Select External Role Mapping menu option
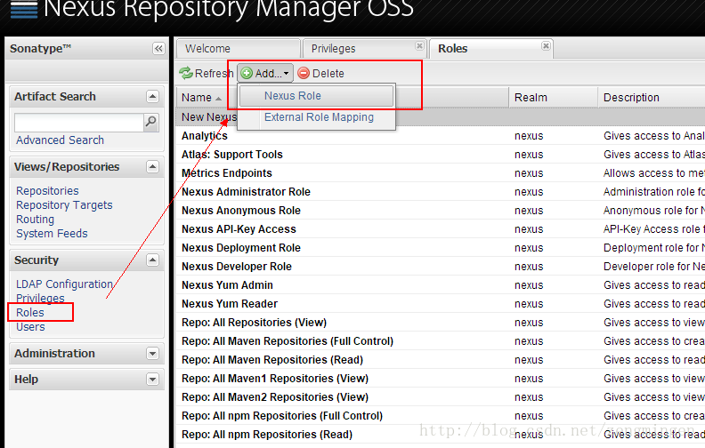Screen dimensions: 705x448 click(317, 117)
